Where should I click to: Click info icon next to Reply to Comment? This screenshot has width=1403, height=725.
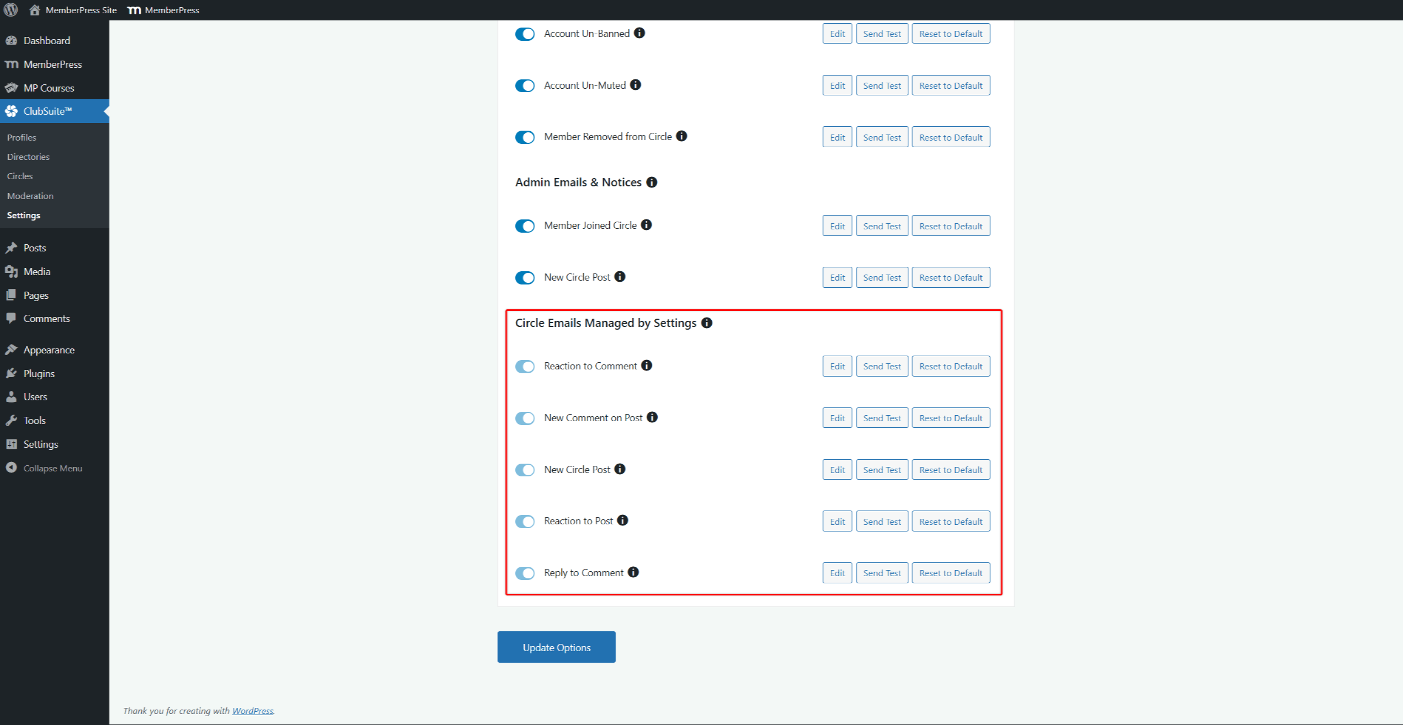(x=633, y=572)
